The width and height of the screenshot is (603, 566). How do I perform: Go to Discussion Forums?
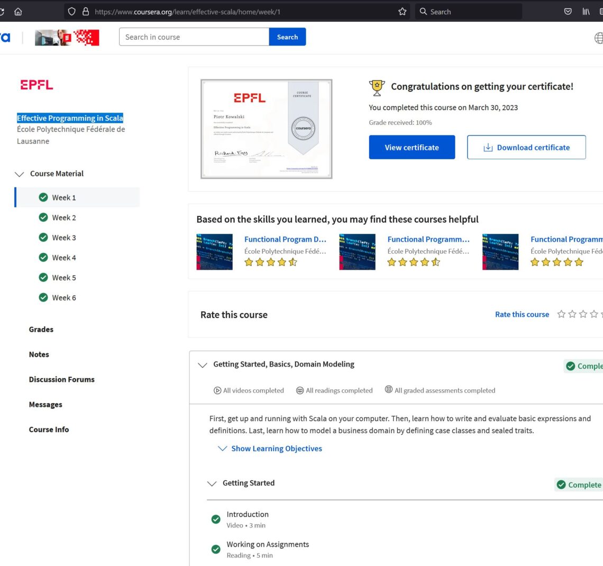61,379
